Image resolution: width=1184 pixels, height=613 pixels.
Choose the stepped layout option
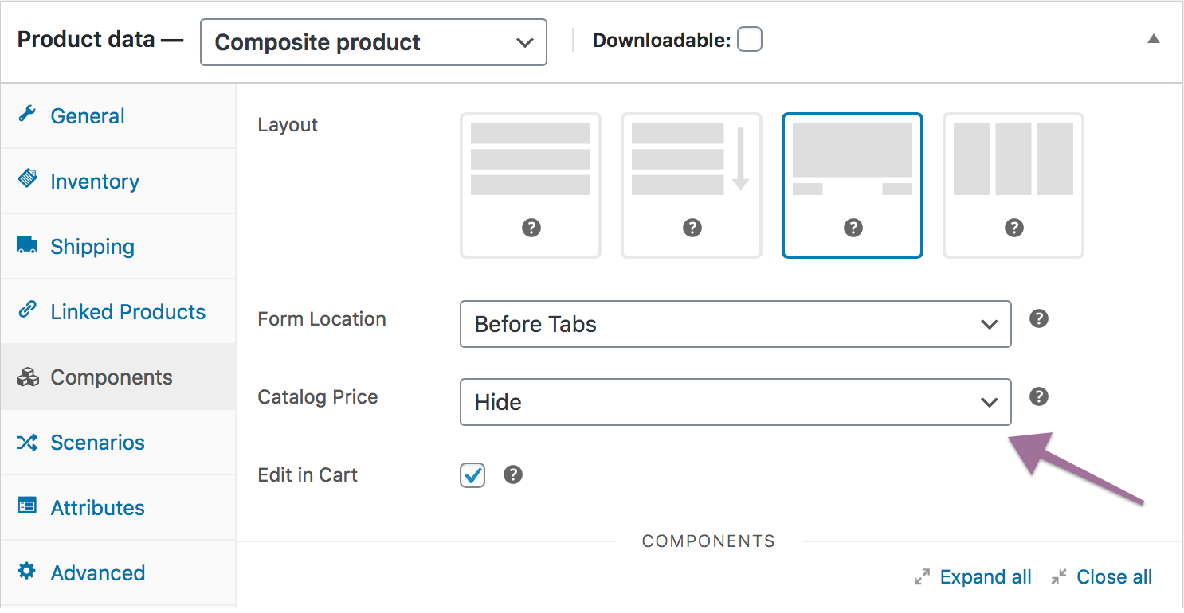[853, 185]
